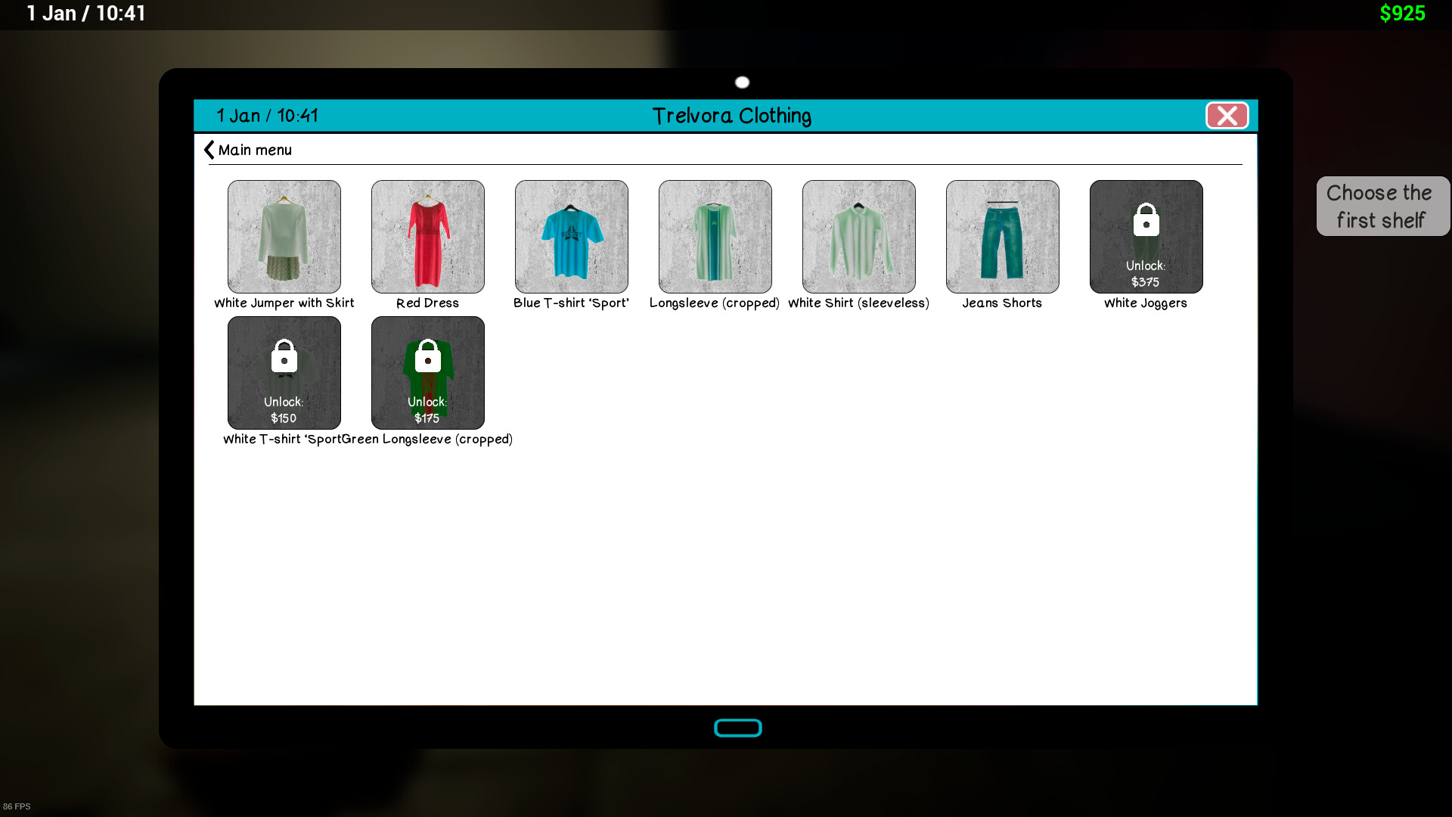
Task: Click the Red Dress name label
Action: click(427, 303)
